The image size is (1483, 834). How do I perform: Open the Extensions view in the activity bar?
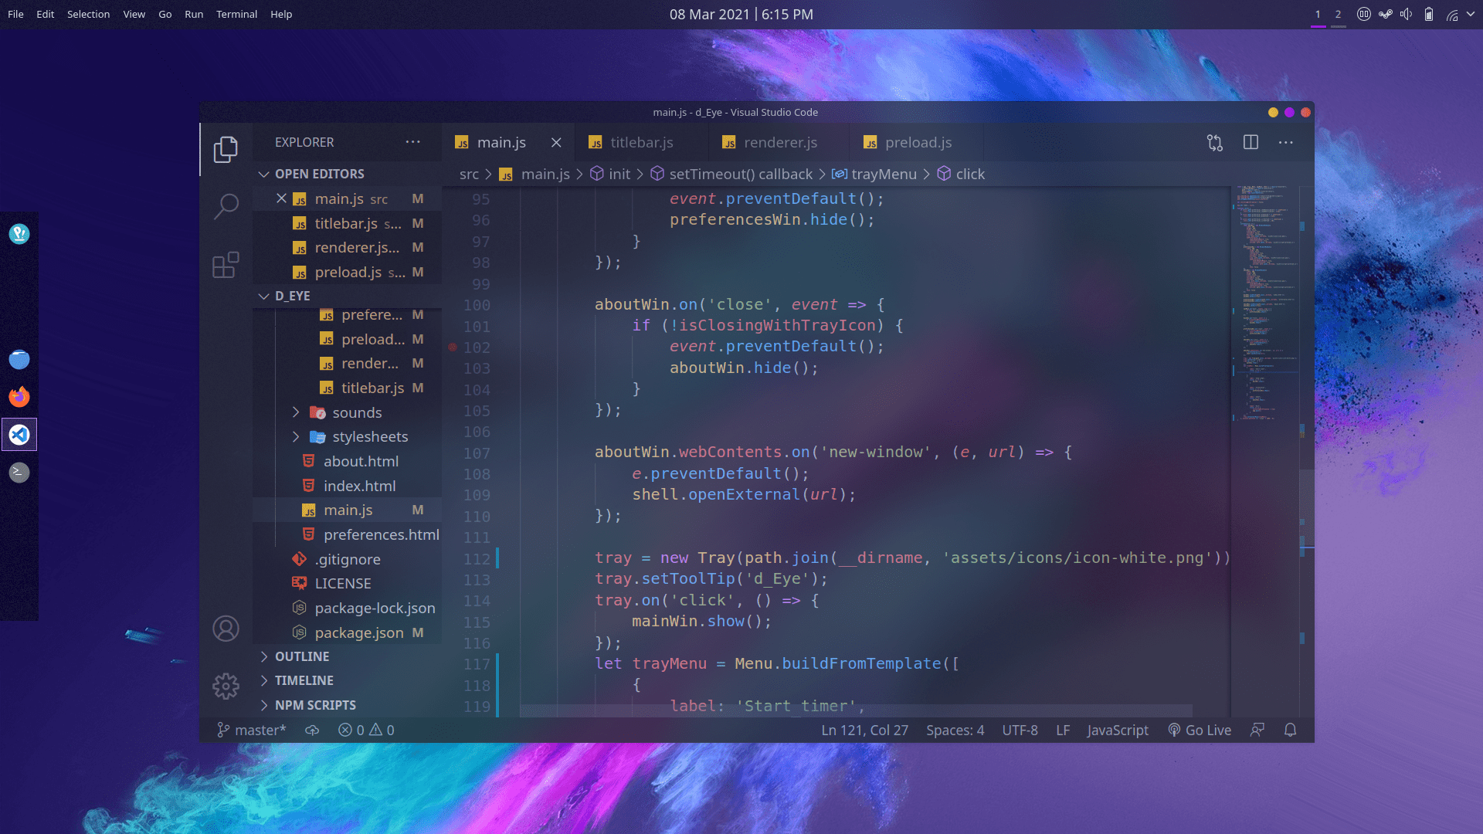pos(226,265)
